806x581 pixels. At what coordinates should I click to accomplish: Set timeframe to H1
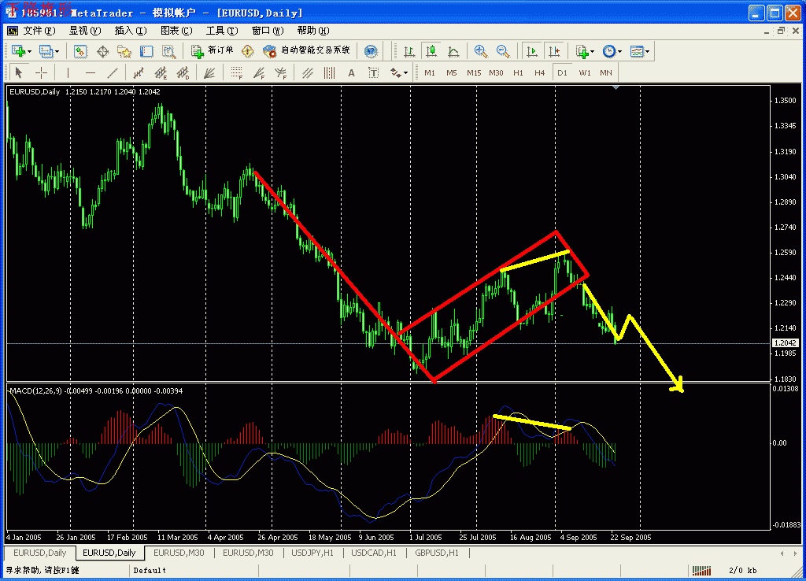518,73
